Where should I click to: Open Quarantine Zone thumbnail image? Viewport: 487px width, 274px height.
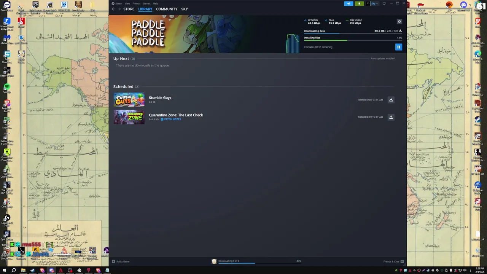click(129, 117)
